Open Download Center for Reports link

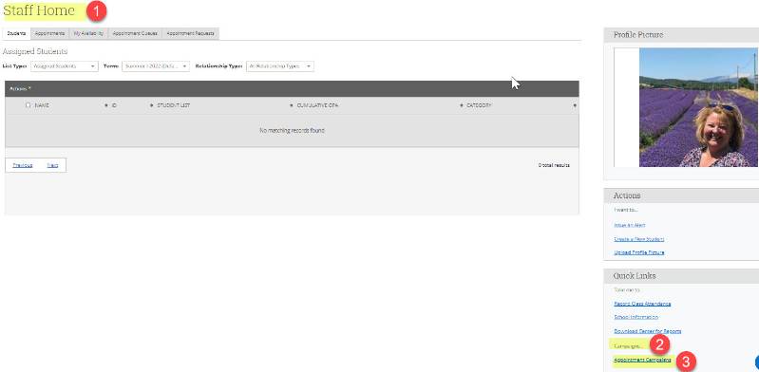tap(648, 331)
